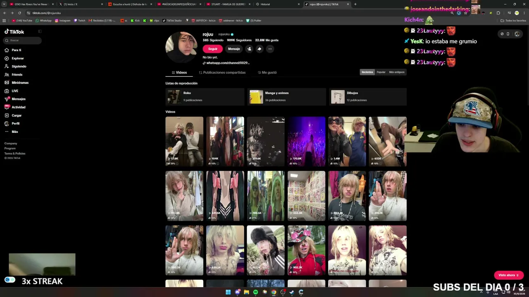Open the three-dot profile options

tap(270, 49)
